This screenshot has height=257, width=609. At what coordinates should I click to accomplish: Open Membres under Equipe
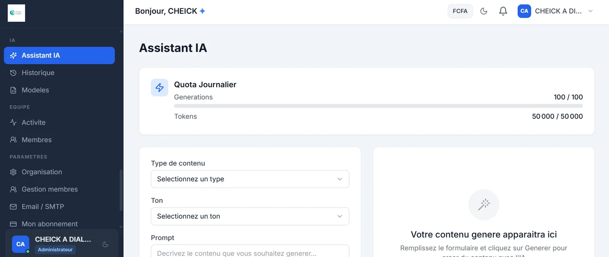click(59, 140)
